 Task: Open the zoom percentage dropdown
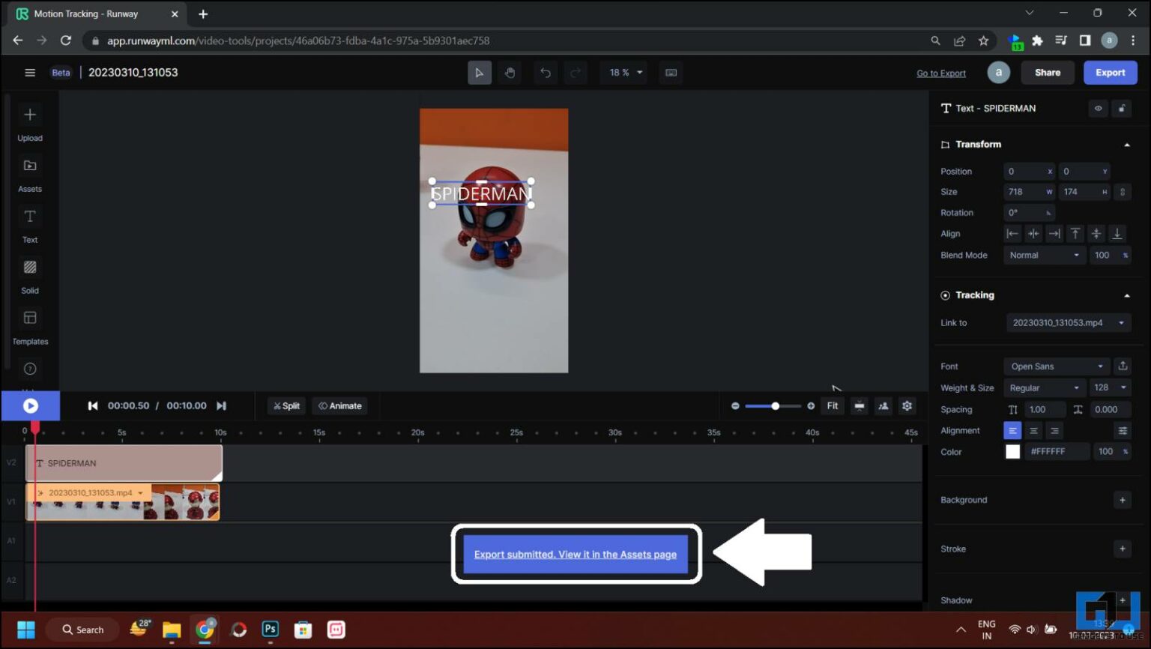coord(623,72)
